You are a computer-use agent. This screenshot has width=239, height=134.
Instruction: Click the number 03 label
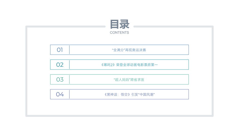pyautogui.click(x=60, y=79)
